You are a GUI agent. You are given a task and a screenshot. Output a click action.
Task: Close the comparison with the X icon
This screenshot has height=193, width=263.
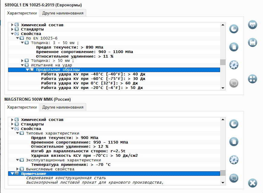click(252, 183)
